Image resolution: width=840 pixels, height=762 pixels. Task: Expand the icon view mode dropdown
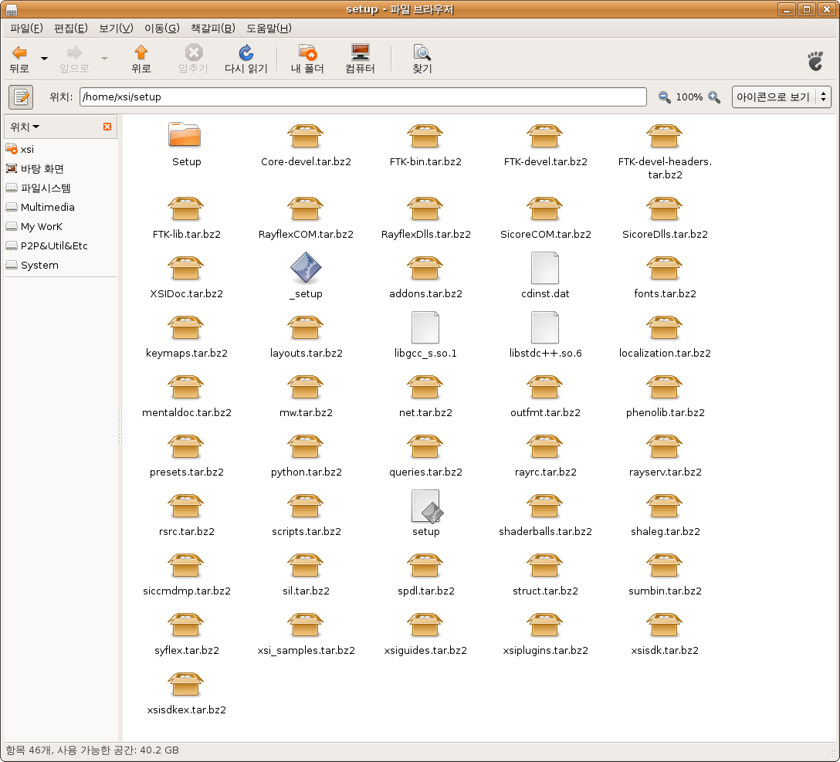point(781,97)
